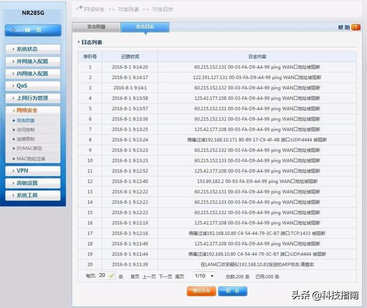The height and width of the screenshot is (308, 367).
Task: Click the orange 清除所有 button
Action: pyautogui.click(x=201, y=291)
